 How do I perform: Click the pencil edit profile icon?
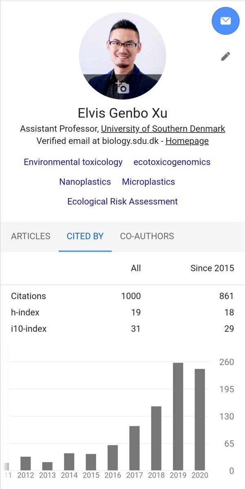pos(225,56)
